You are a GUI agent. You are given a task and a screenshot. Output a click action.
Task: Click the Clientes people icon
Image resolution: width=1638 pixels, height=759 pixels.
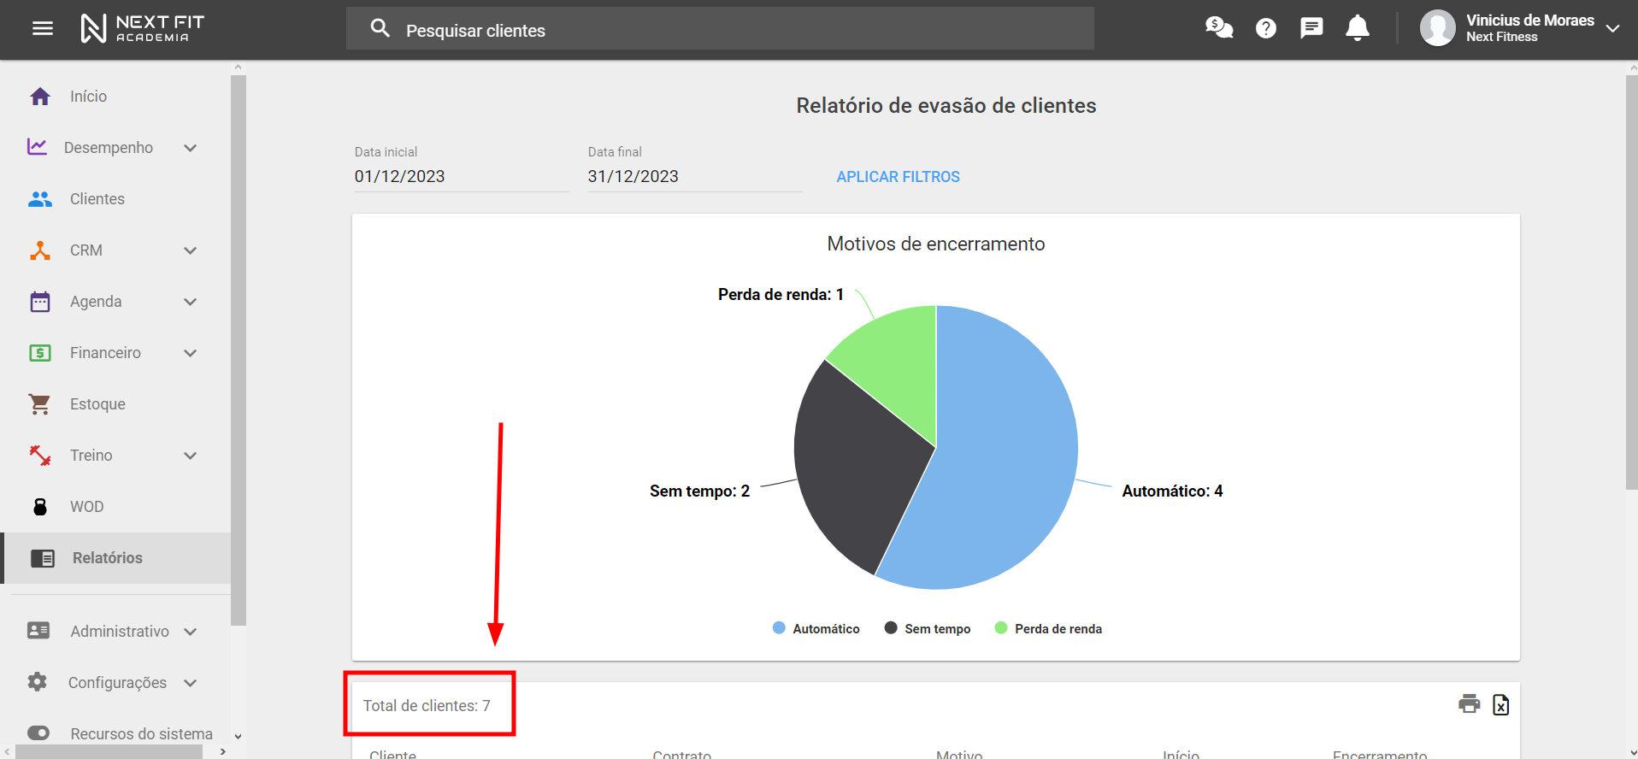pyautogui.click(x=40, y=199)
